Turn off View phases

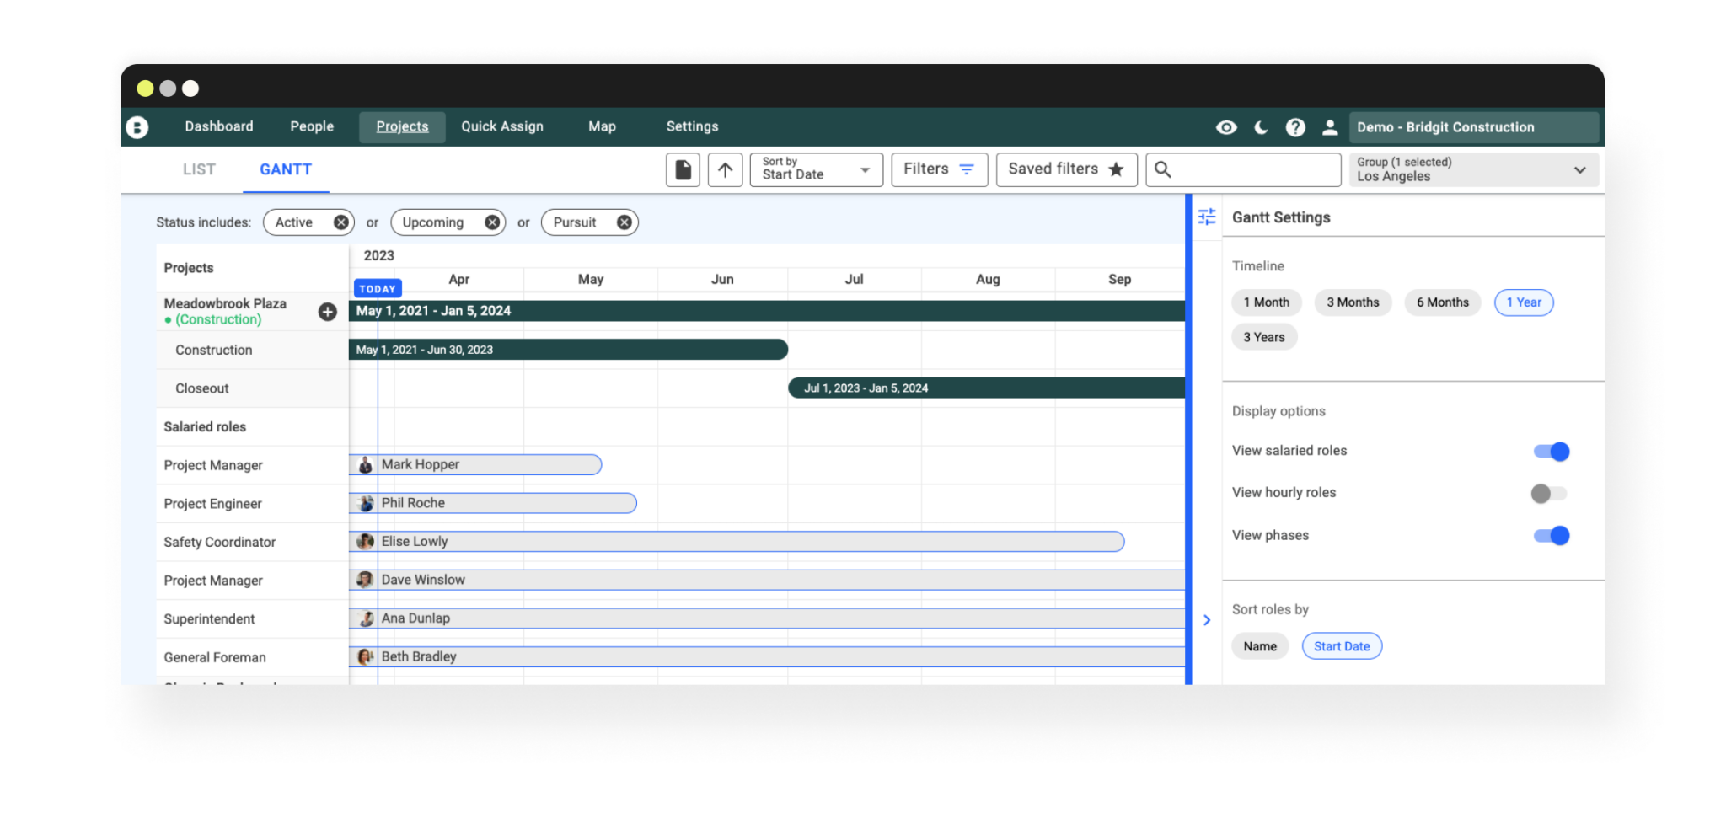1553,536
